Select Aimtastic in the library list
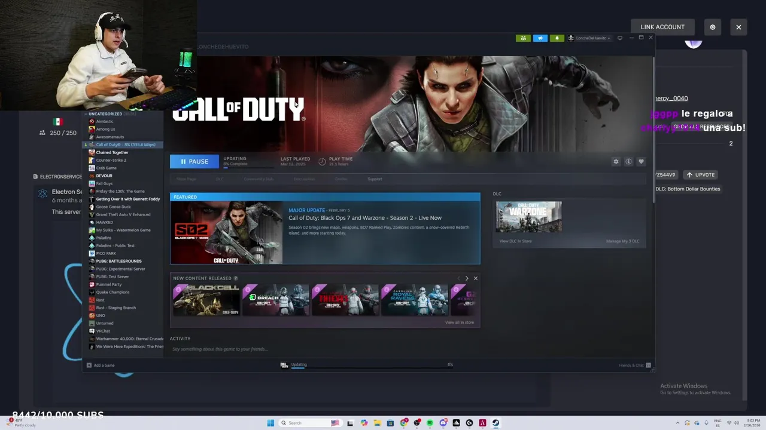The height and width of the screenshot is (430, 766). 105,121
